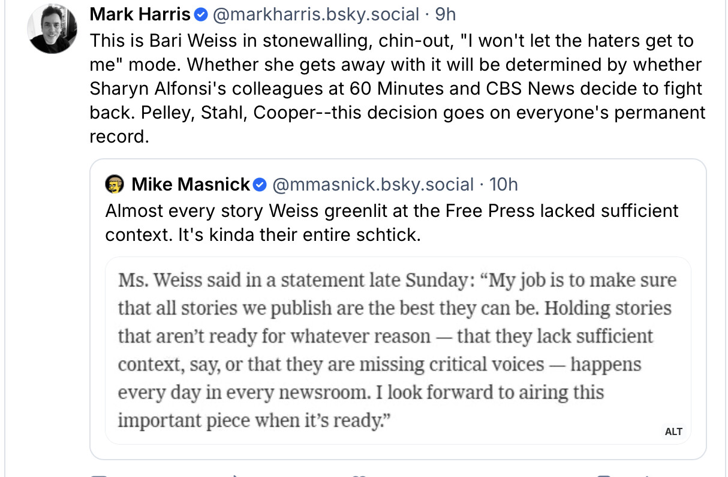Click Mike Masnick's blue verified badge
The width and height of the screenshot is (728, 477).
260,185
